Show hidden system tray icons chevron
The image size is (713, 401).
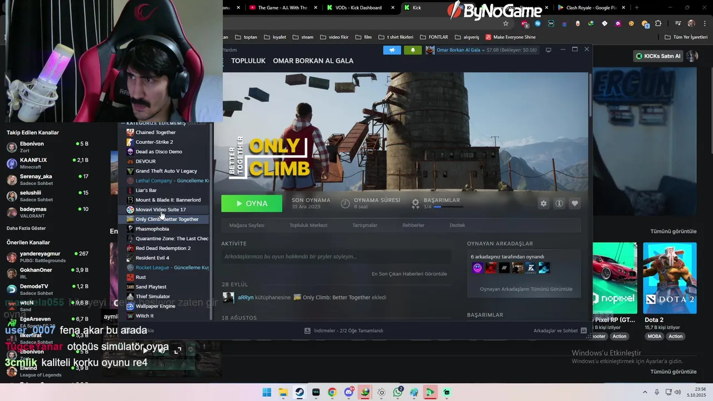645,392
